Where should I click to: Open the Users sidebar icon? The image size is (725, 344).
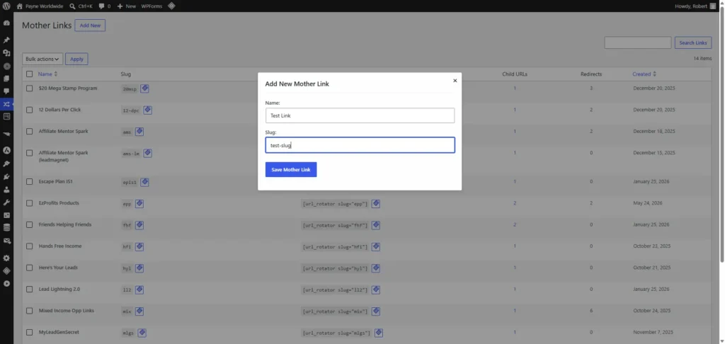(x=6, y=190)
